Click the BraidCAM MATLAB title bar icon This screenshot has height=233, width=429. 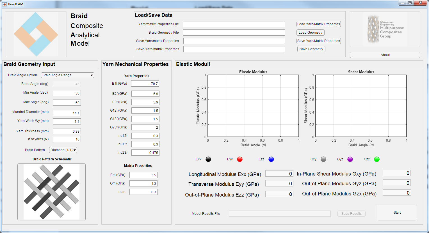click(4, 4)
